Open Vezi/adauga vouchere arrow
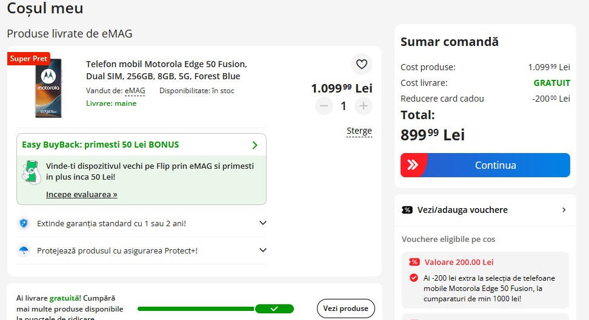Viewport: 589px width, 320px height. coord(564,210)
